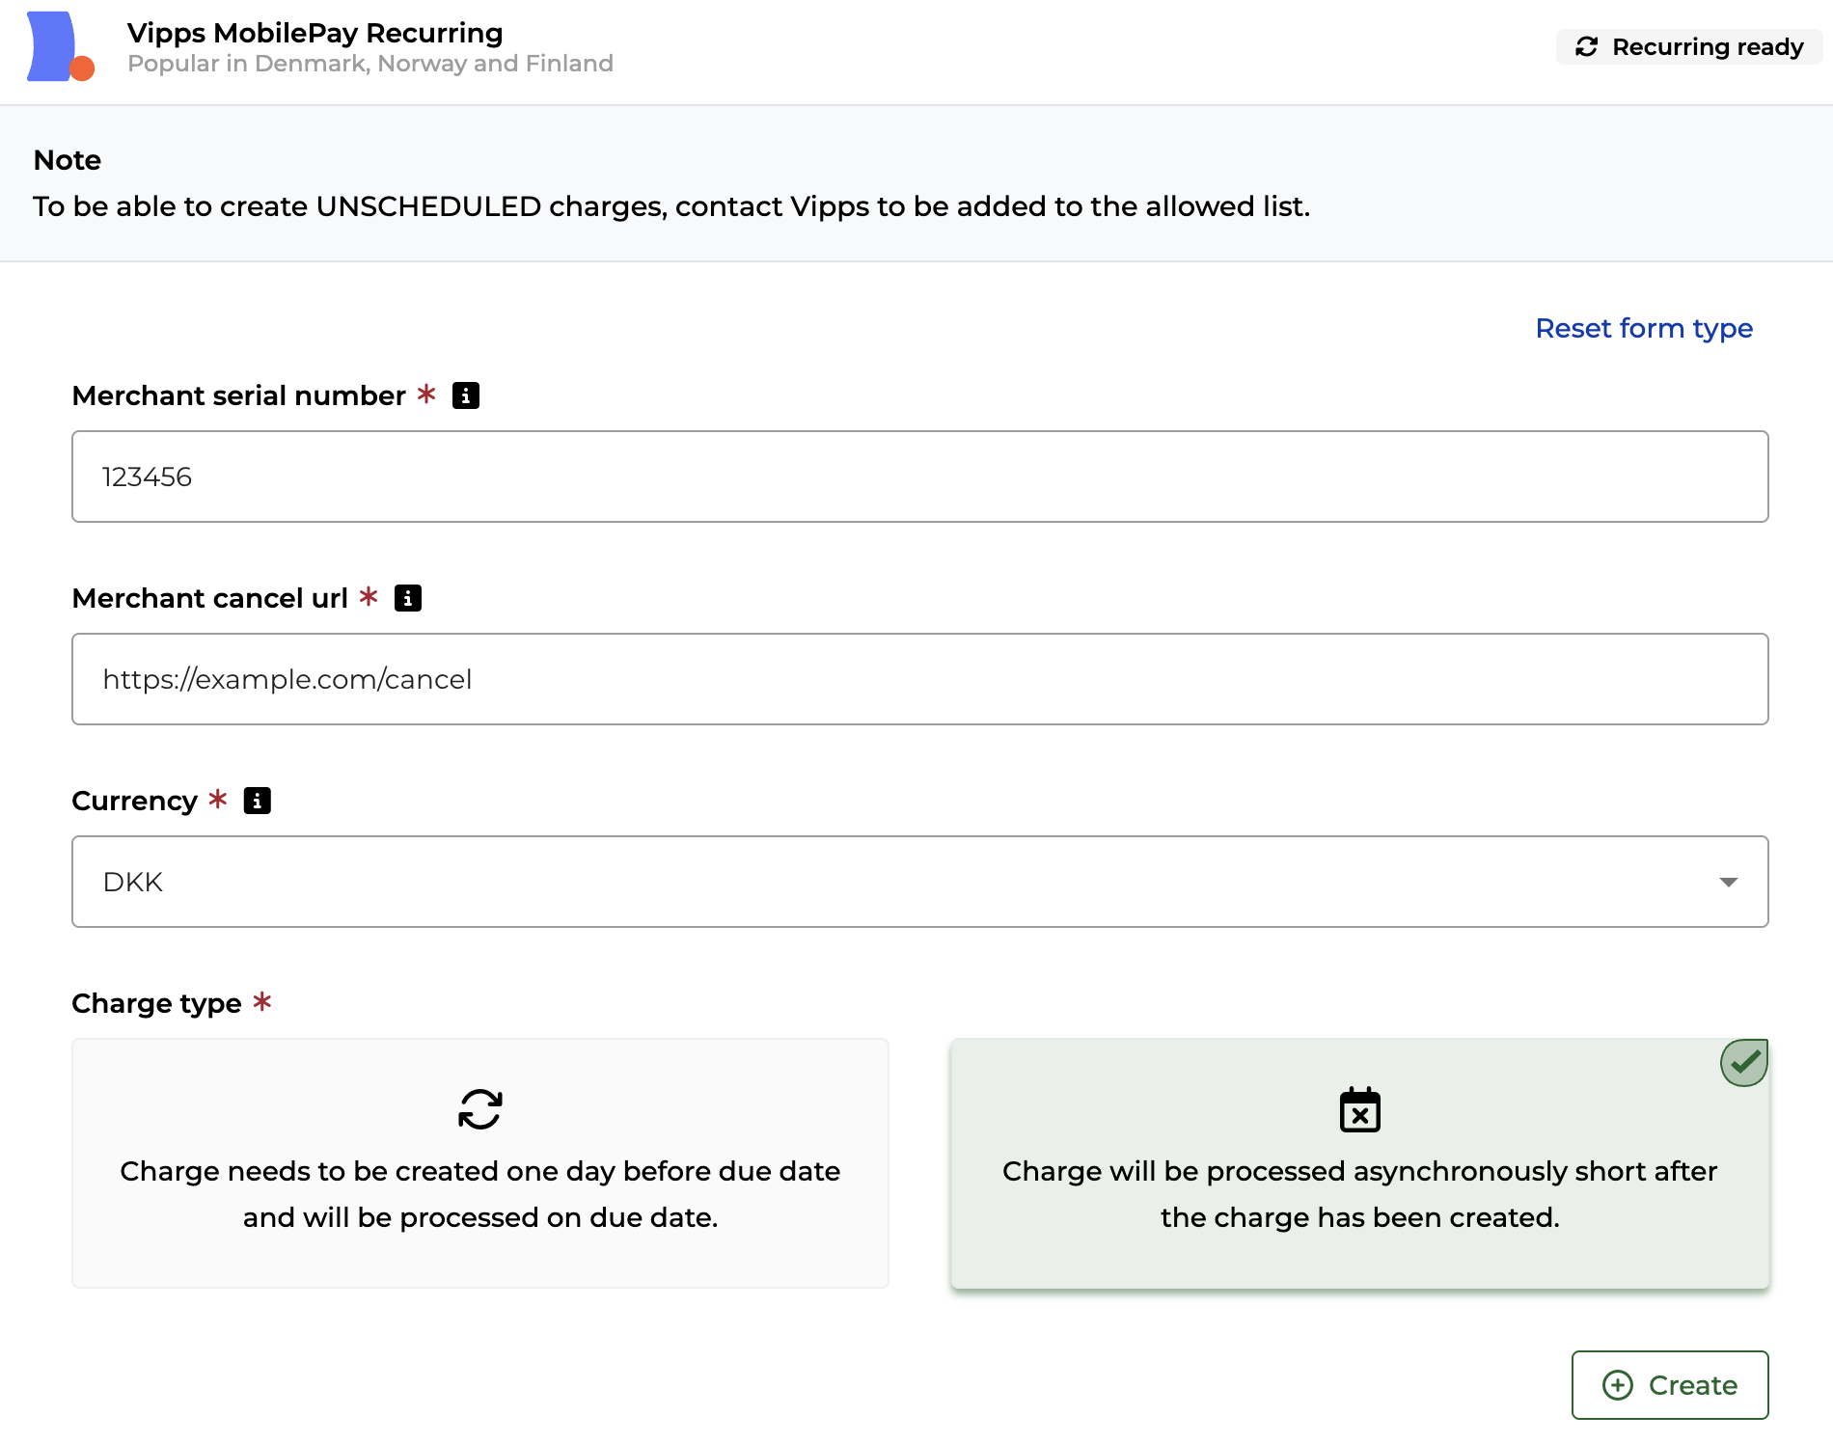The image size is (1833, 1443).
Task: Click the Reset form type link
Action: pos(1644,328)
